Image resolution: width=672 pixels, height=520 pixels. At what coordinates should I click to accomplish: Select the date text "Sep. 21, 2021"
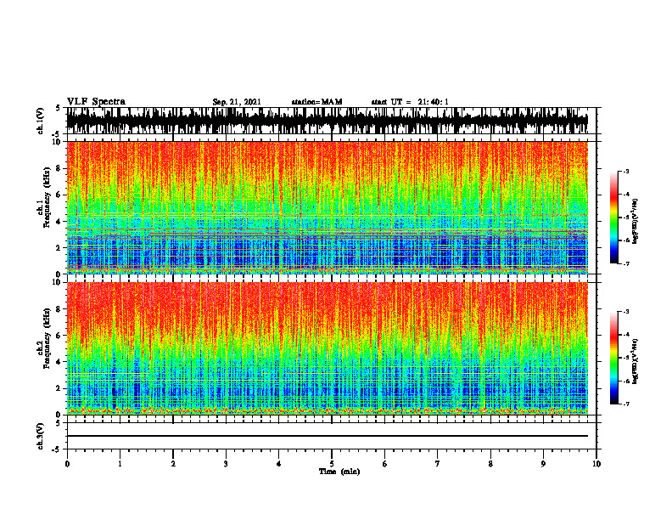[237, 102]
